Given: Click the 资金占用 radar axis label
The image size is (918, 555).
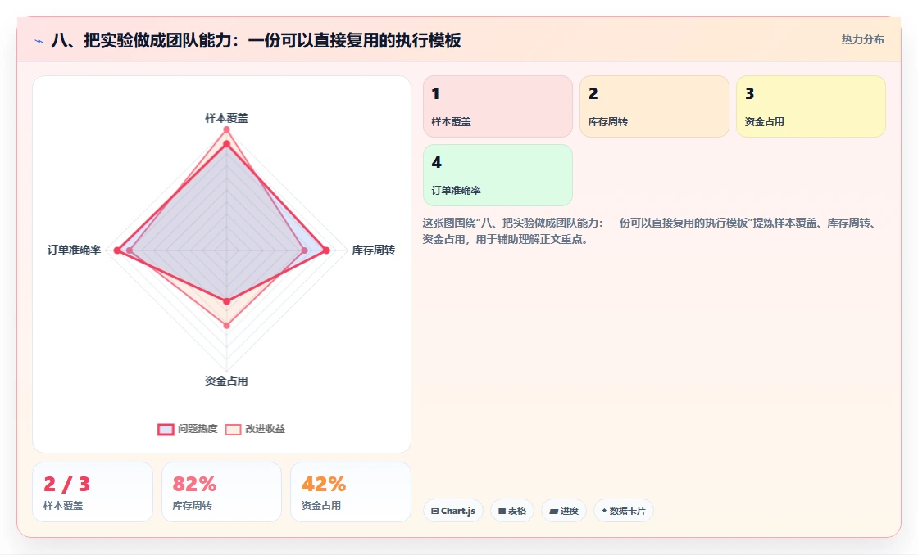Looking at the screenshot, I should [226, 381].
